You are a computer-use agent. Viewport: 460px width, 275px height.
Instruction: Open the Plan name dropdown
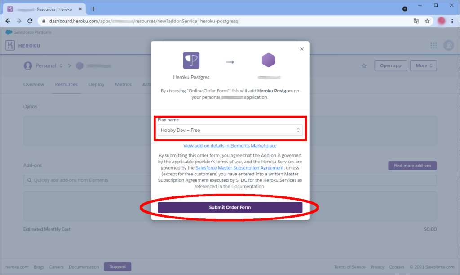230,130
